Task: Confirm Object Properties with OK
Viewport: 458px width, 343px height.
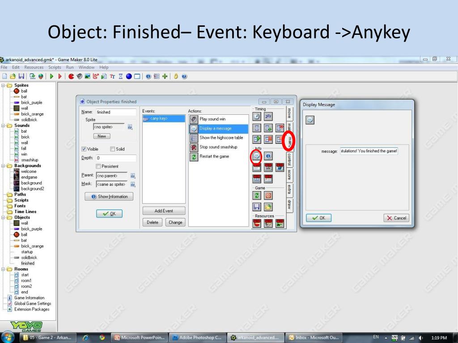Action: point(109,214)
